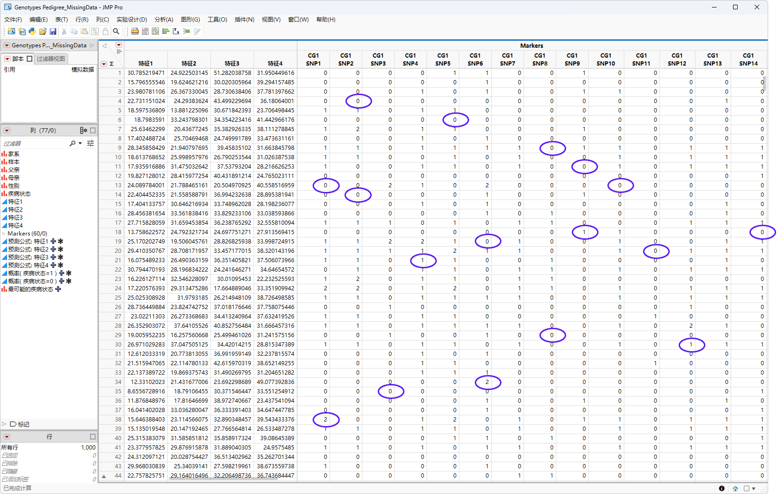Open a file with folder icon
This screenshot has height=494, width=778.
tap(43, 31)
